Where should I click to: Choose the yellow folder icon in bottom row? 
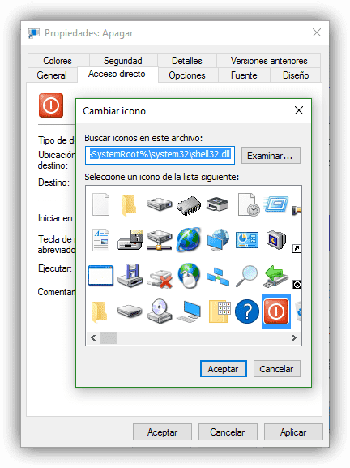(x=100, y=312)
